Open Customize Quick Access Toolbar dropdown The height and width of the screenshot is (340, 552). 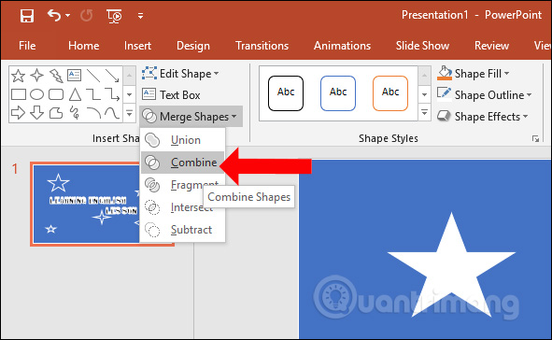point(140,16)
